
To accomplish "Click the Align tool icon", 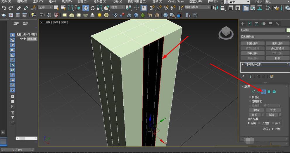I will [x=222, y=8].
